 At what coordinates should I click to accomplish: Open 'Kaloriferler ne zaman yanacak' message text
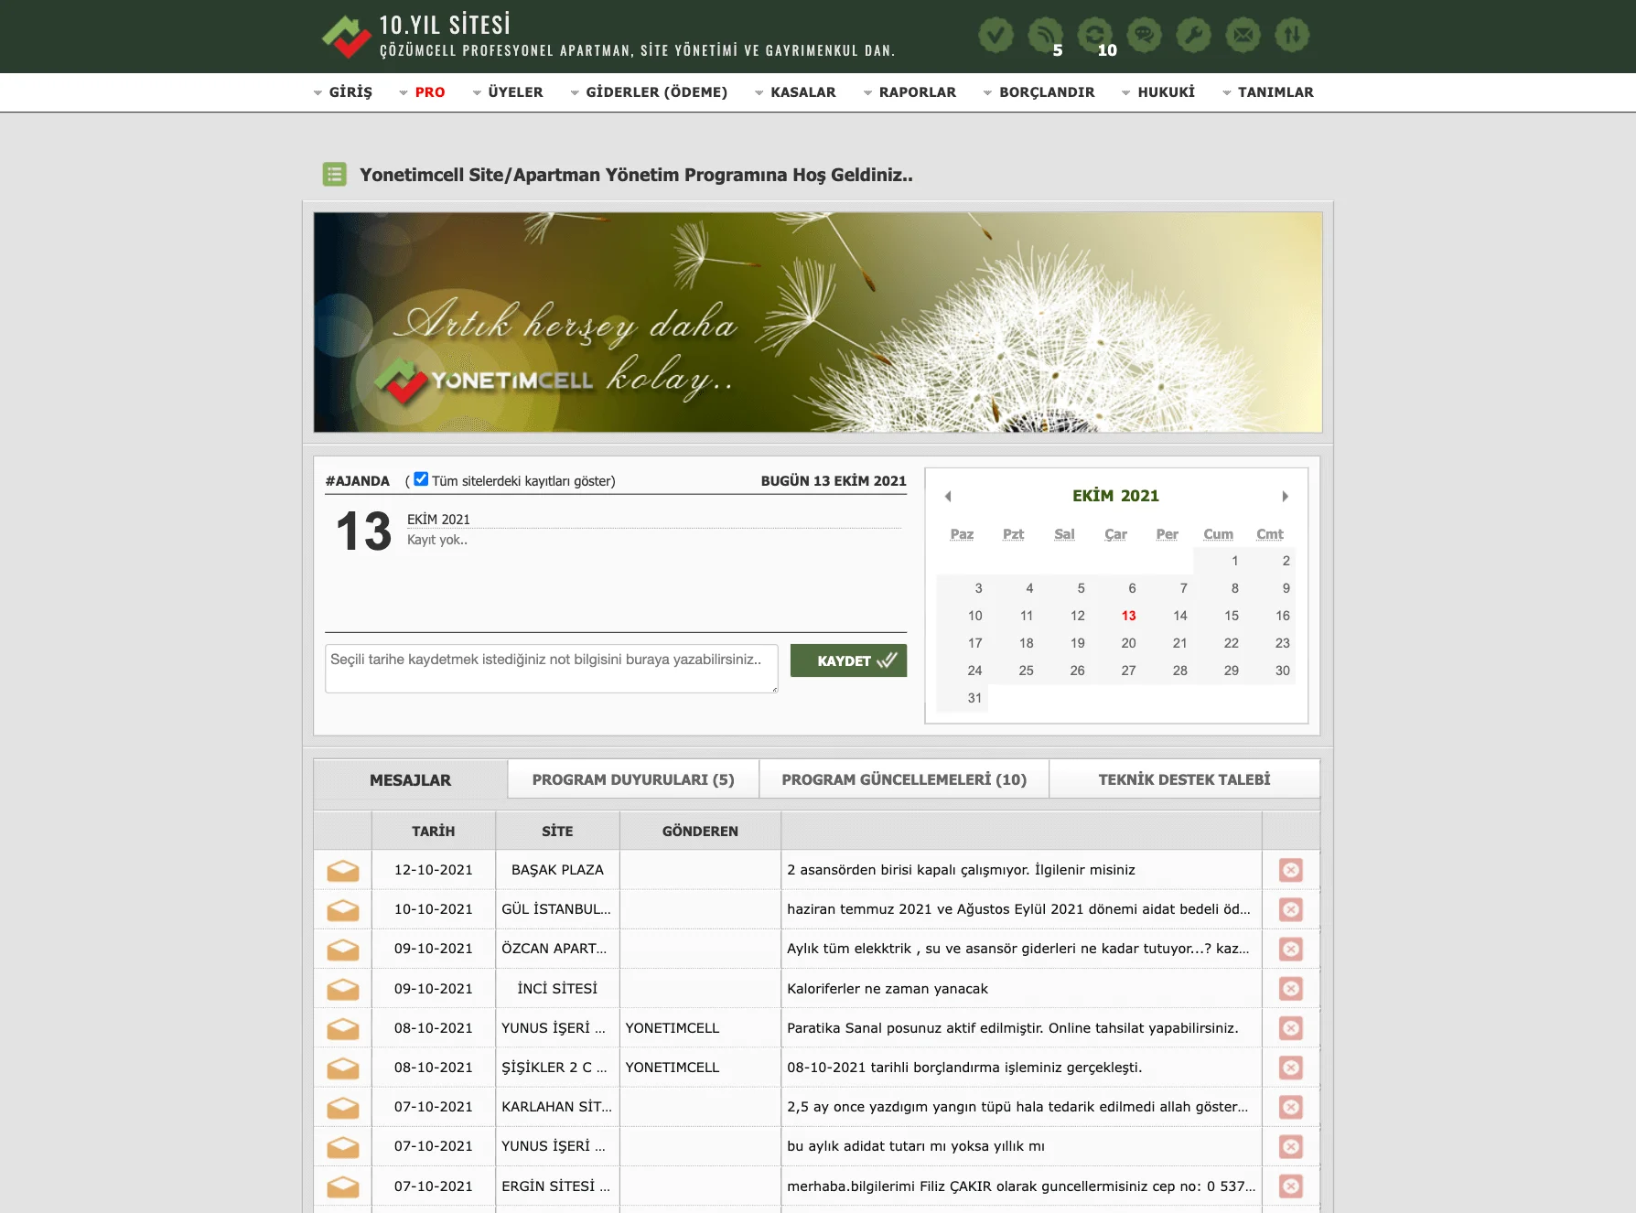coord(888,989)
